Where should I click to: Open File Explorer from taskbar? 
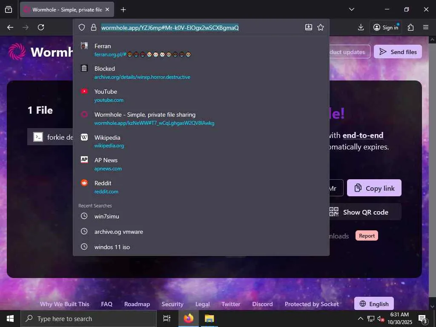(209, 318)
